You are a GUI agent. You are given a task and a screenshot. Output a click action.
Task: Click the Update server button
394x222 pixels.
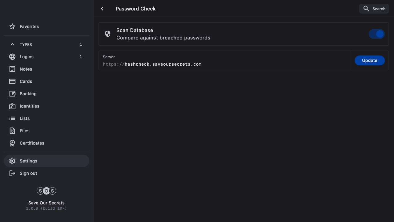(x=369, y=60)
